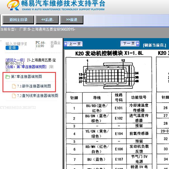Viewport: 169px width, 169px height.
Task: Click 预留 in pin 3 row
Action: [x=139, y=126]
